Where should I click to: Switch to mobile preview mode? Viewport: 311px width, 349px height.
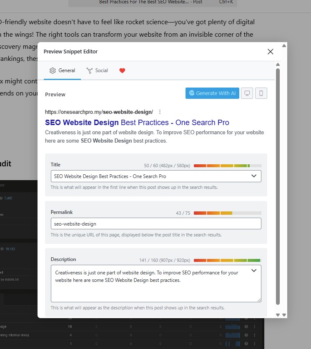click(261, 93)
